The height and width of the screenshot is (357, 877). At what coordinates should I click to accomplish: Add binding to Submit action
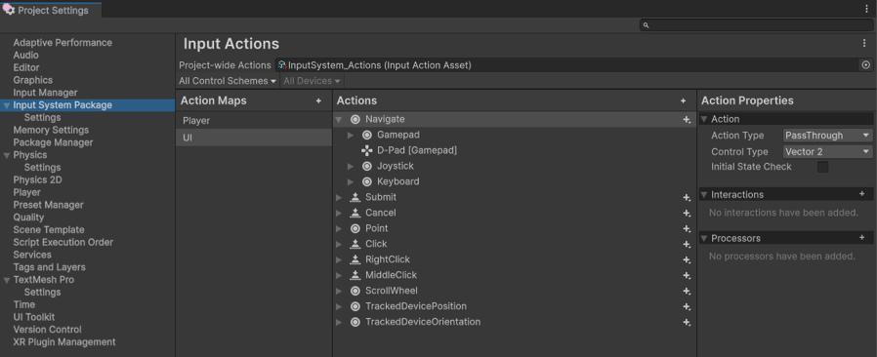[687, 198]
